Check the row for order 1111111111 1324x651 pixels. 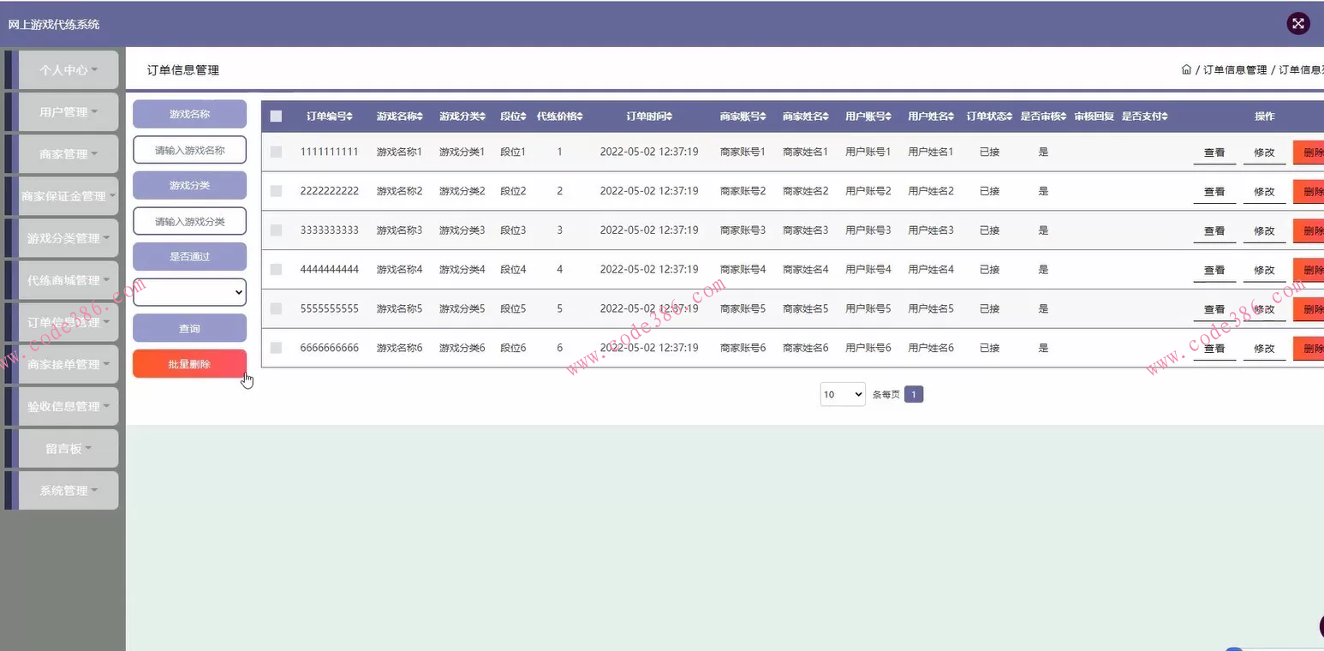point(276,152)
